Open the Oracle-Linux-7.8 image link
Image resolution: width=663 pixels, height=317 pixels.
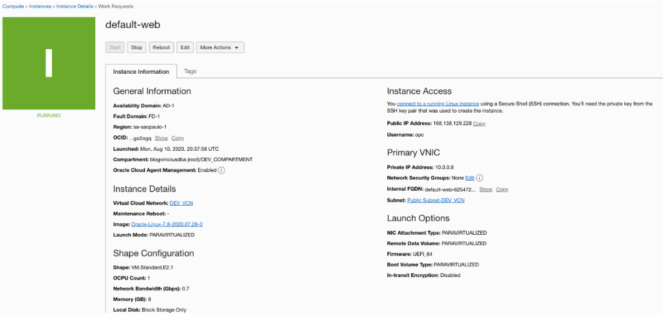click(x=167, y=224)
